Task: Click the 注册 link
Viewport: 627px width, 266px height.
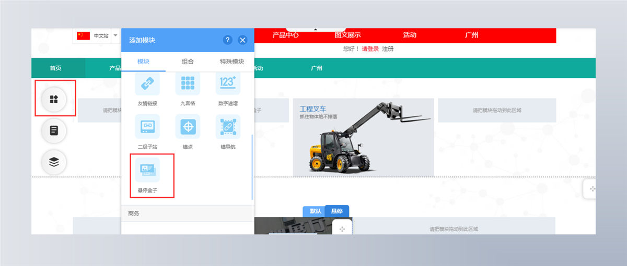Action: click(388, 49)
